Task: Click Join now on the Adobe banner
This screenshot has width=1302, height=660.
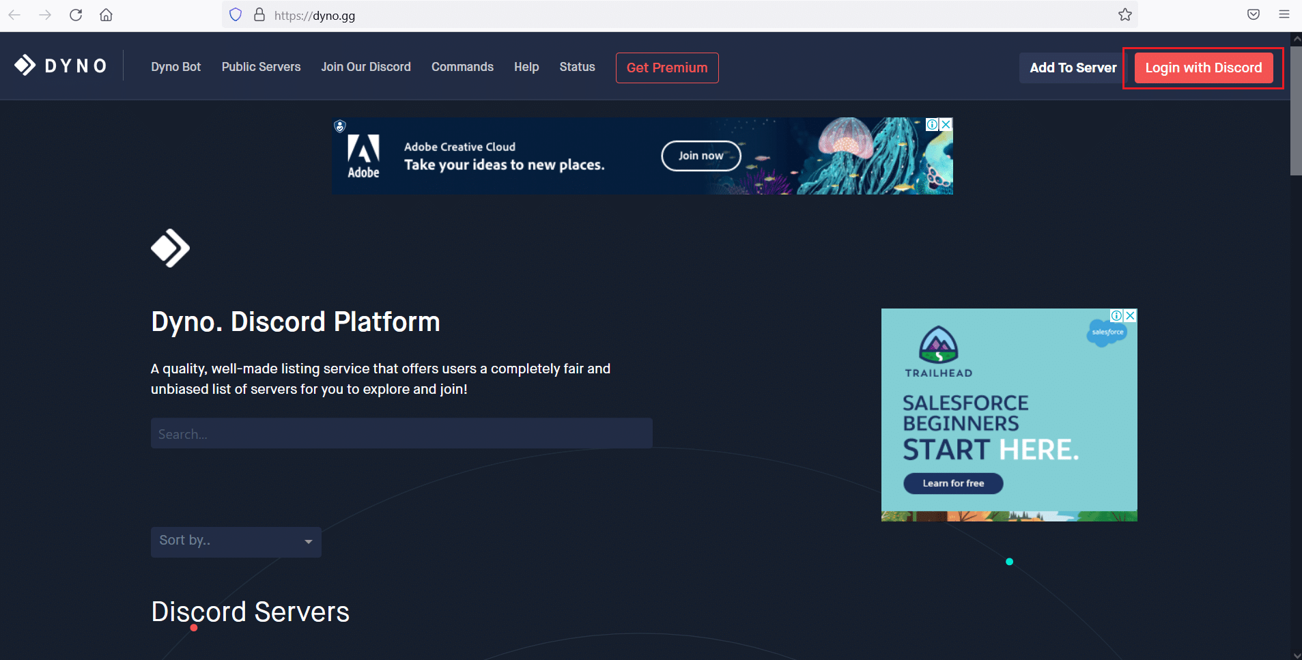Action: (700, 156)
